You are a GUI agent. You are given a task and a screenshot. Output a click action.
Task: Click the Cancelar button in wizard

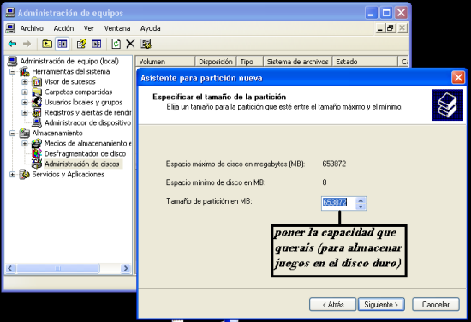pos(436,304)
